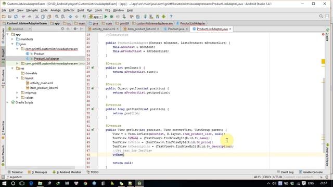The image size is (333, 187).
Task: Click the Help question mark icon
Action: [171, 17]
